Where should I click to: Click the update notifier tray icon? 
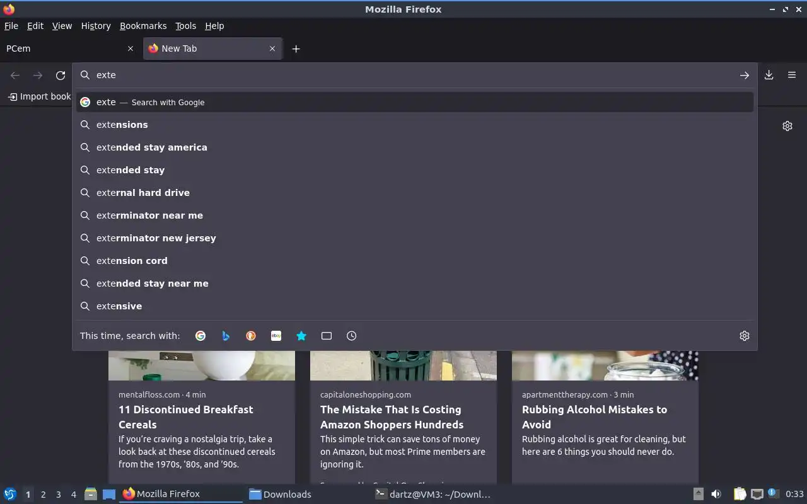pyautogui.click(x=773, y=494)
